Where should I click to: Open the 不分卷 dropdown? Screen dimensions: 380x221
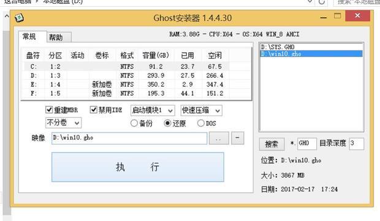pos(64,123)
